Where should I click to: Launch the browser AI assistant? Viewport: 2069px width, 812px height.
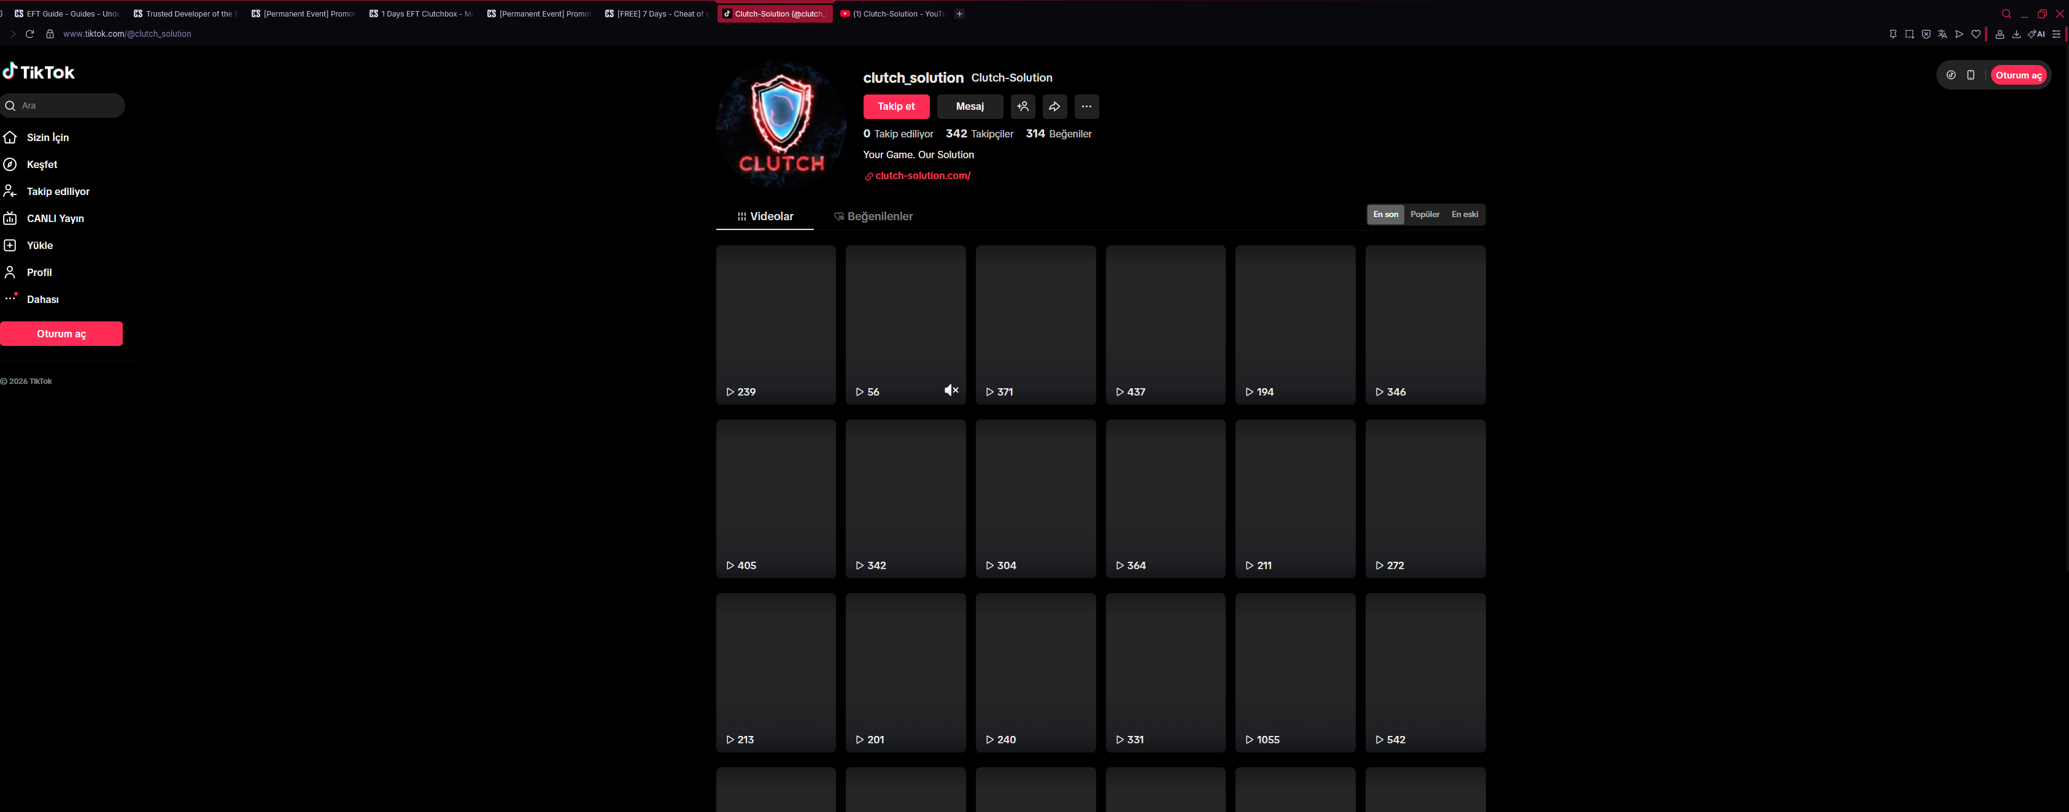tap(2036, 34)
